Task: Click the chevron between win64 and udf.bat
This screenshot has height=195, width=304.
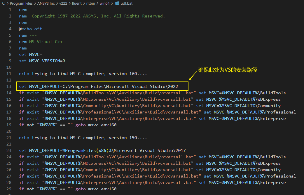Action: [112, 3]
